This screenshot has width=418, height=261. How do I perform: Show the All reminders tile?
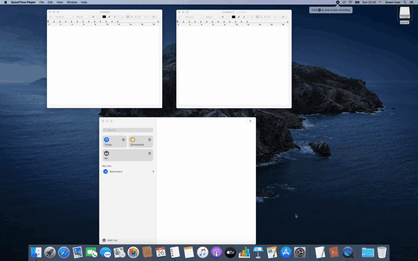(x=128, y=155)
